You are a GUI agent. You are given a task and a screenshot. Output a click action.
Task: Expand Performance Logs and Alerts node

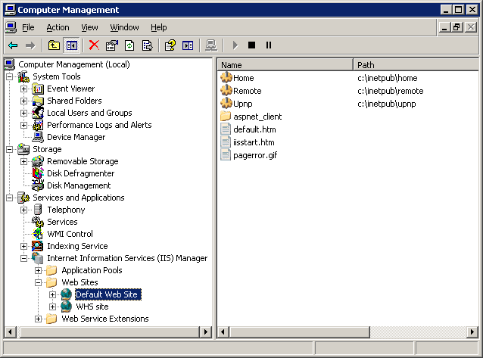point(23,125)
